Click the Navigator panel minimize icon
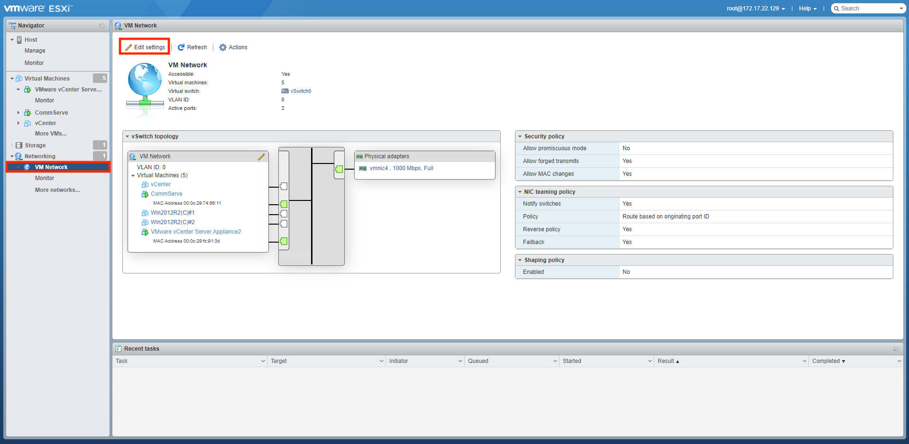This screenshot has width=909, height=444. [102, 26]
